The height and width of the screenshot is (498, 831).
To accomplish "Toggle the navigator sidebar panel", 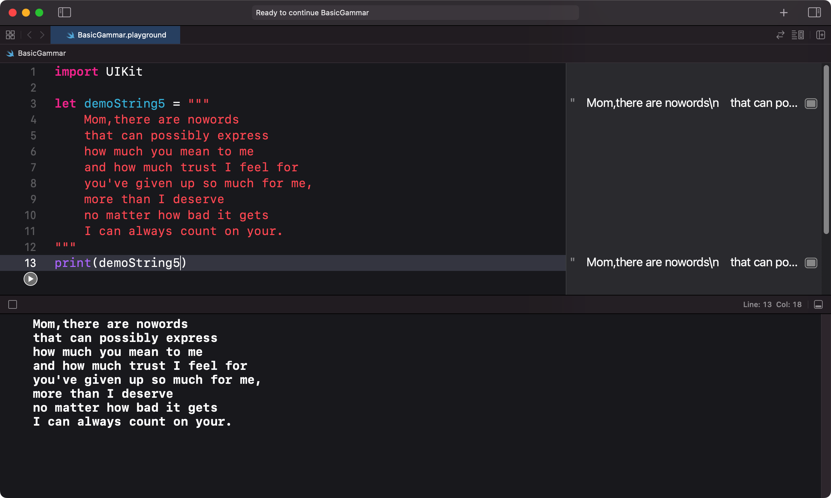I will [64, 12].
